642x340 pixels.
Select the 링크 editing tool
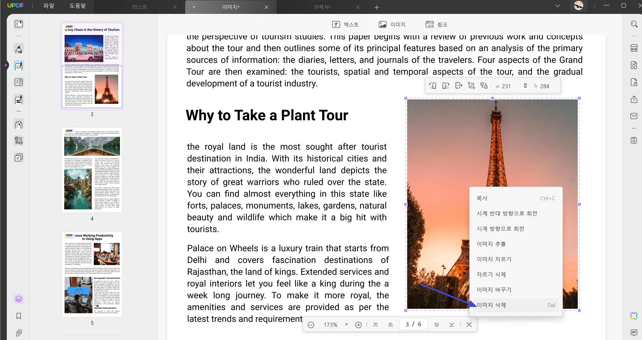(436, 24)
